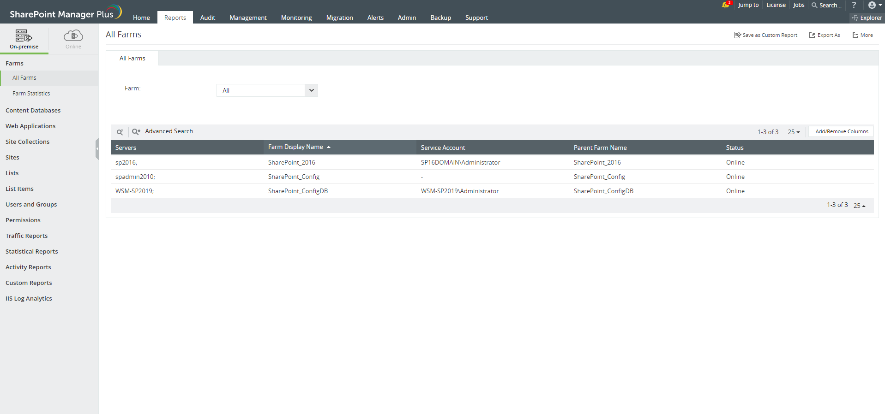Open the Export As menu
The width and height of the screenshot is (885, 414).
pos(825,35)
